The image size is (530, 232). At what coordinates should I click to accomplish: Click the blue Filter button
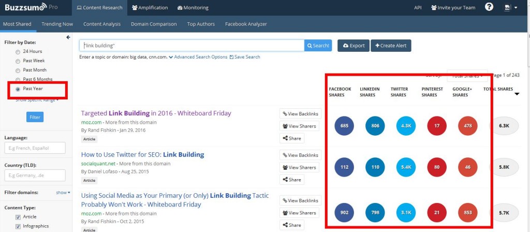coord(35,117)
